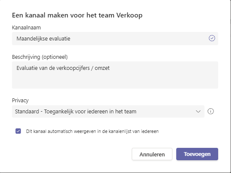
Task: Click the dialog title 'Een kanaal maken'
Action: 40,15
